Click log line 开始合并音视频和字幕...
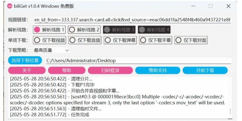The height and width of the screenshot is (121, 242). [x=65, y=91]
